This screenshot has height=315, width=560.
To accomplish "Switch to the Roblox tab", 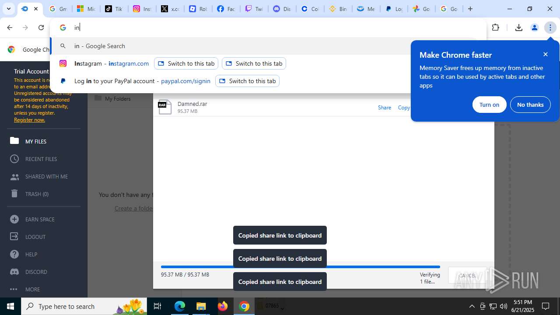I will [198, 9].
